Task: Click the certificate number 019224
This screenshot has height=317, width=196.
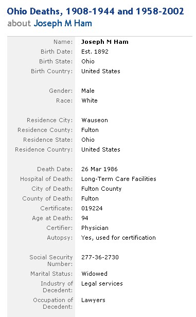Action: 92,208
